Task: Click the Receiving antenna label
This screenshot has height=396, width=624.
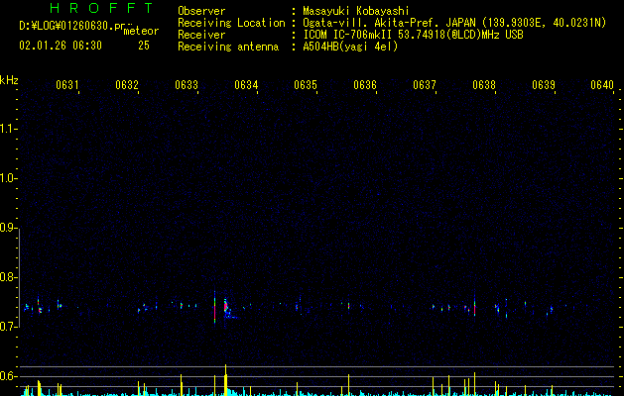Action: click(x=228, y=47)
